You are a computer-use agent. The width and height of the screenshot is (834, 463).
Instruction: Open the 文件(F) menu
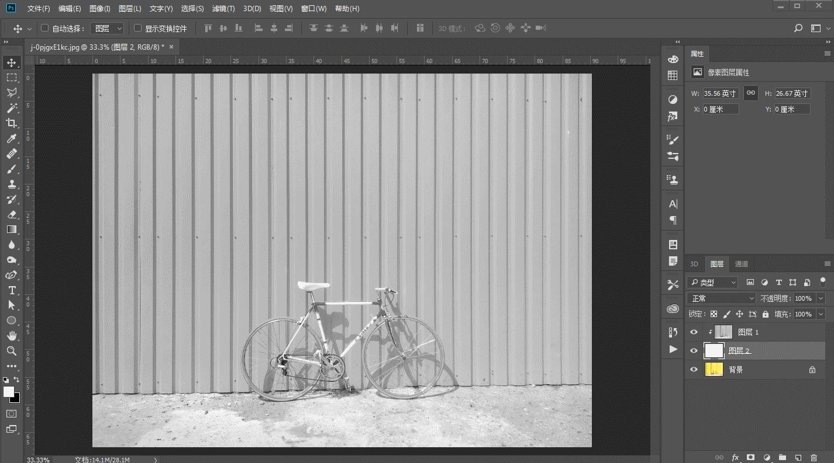pyautogui.click(x=39, y=9)
